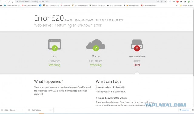Open downloaded file 97467_600.jpg

pos(36,110)
